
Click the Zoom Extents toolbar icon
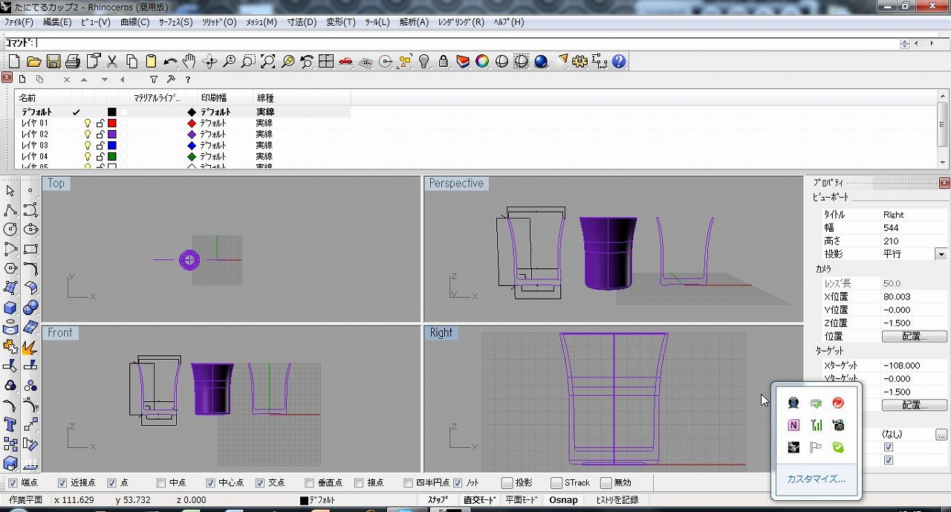pyautogui.click(x=268, y=61)
